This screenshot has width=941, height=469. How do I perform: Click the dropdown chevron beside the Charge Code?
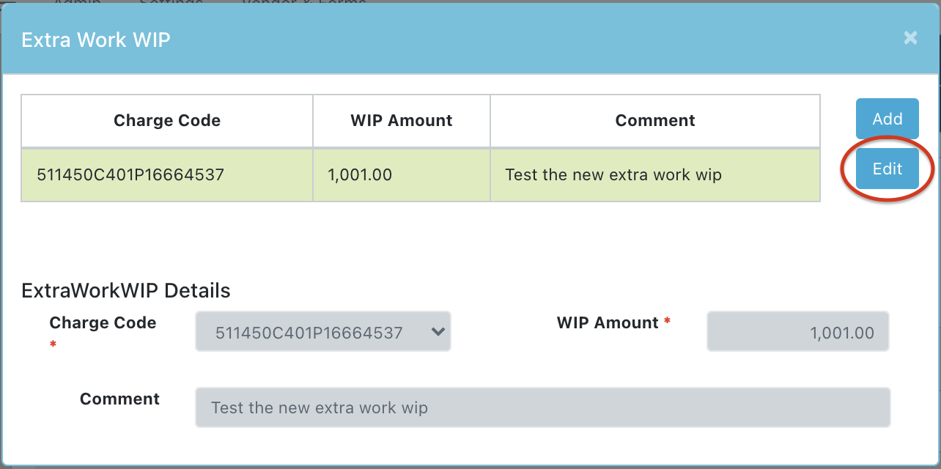[x=438, y=331]
